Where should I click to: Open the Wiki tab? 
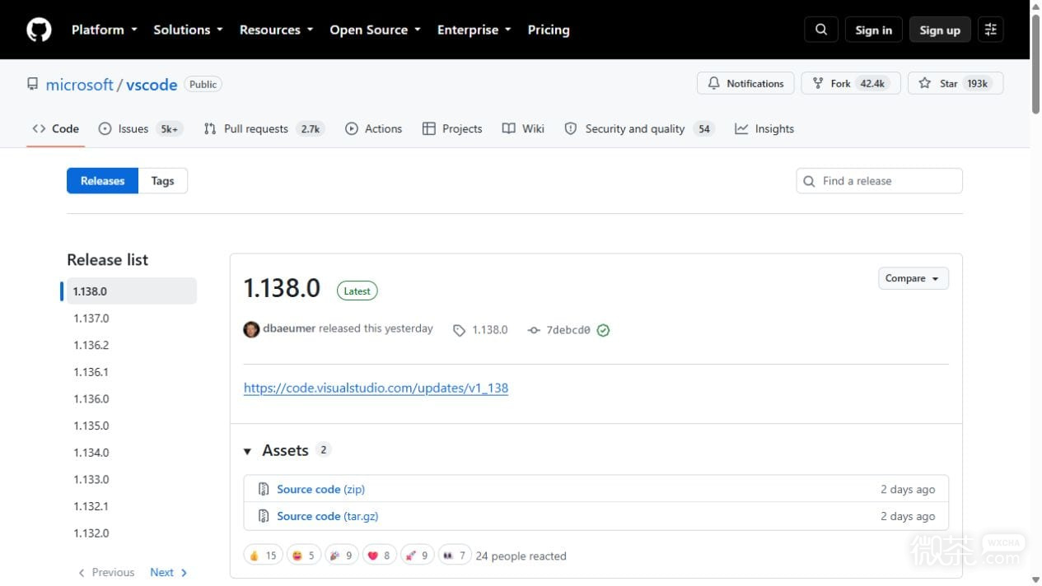[x=523, y=128]
